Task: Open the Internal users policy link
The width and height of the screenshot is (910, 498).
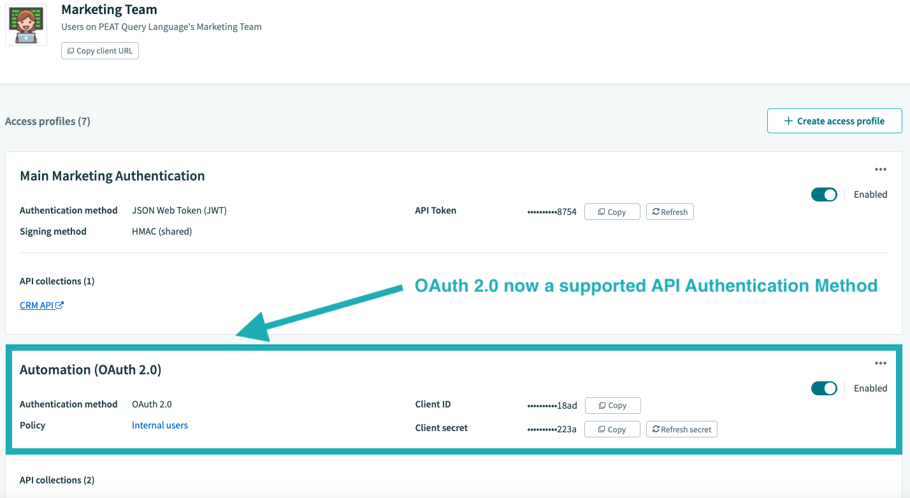Action: pyautogui.click(x=160, y=425)
